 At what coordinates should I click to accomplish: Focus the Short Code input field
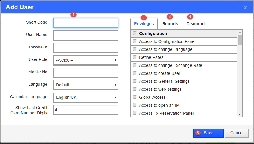pyautogui.click(x=86, y=23)
